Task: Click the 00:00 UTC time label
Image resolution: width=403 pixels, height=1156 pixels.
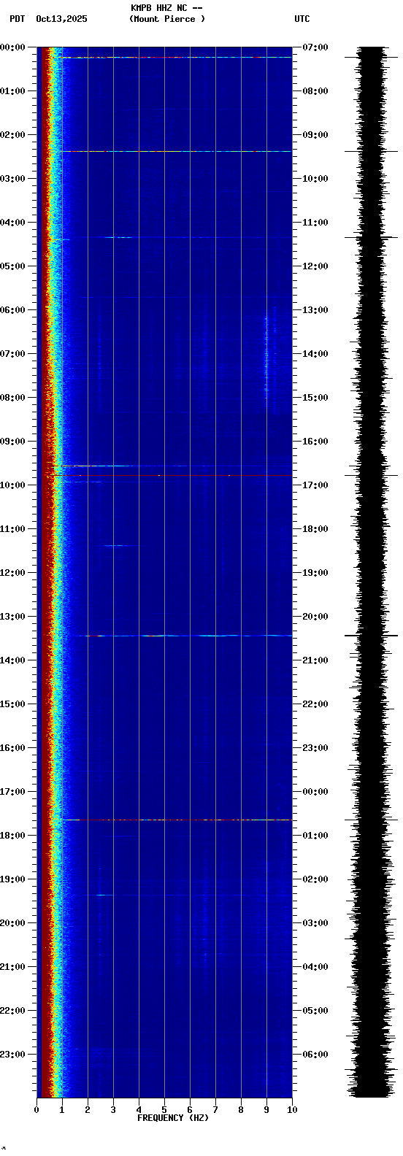Action: click(315, 791)
